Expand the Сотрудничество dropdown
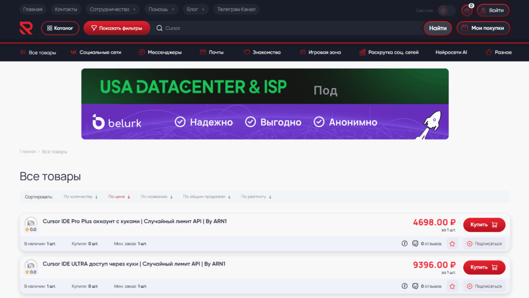 click(113, 9)
